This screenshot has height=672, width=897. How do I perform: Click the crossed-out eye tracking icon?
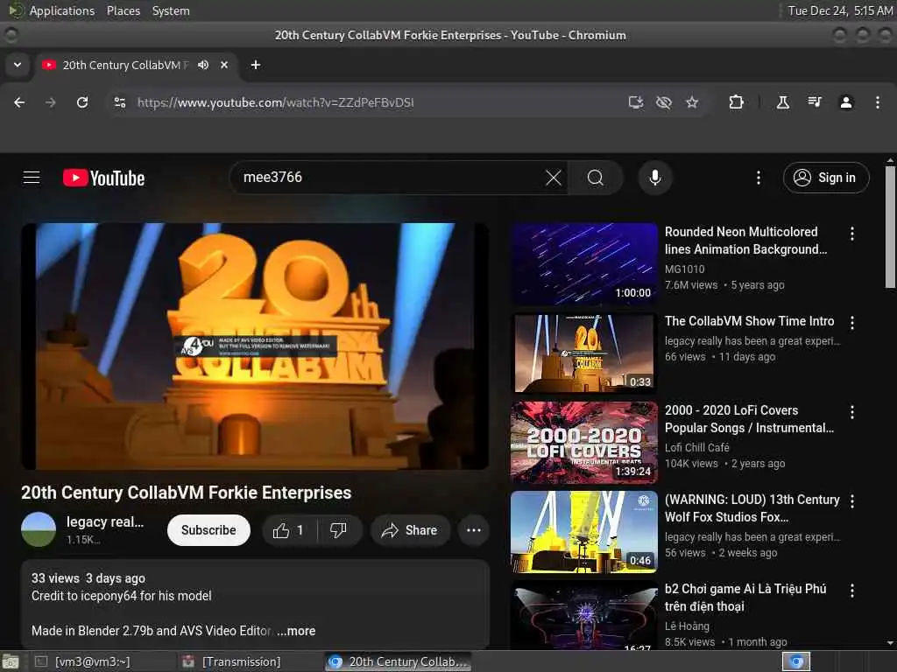[664, 102]
